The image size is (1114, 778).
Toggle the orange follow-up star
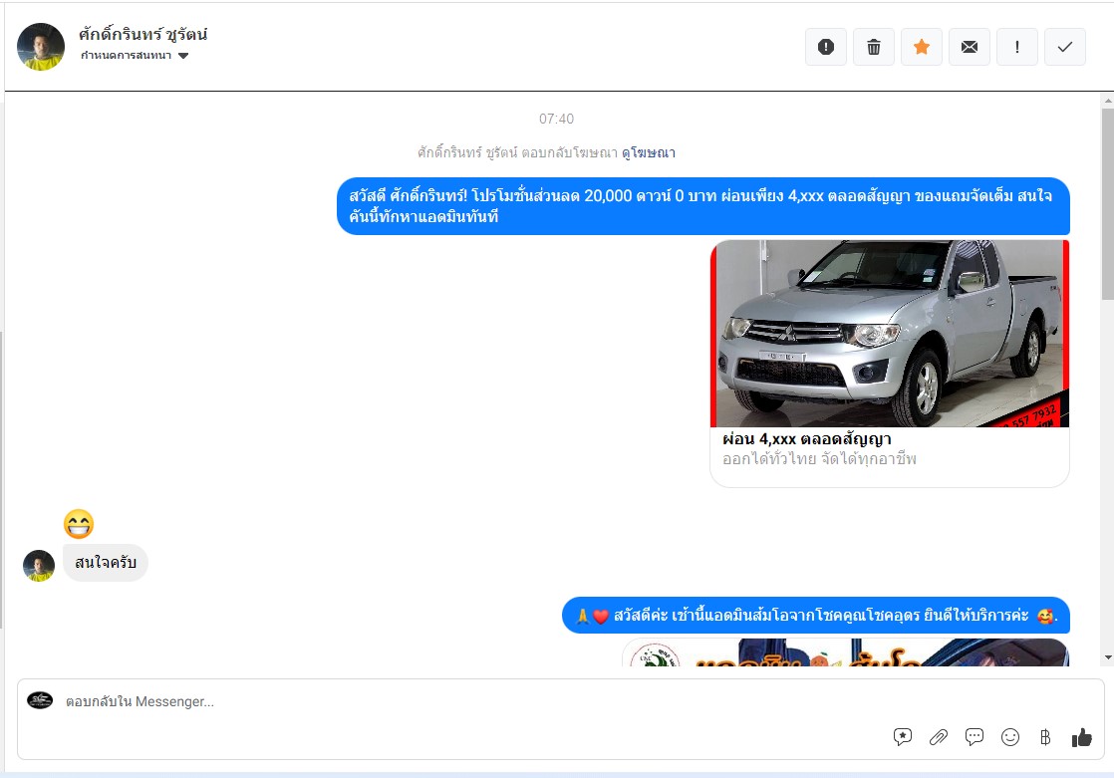922,47
